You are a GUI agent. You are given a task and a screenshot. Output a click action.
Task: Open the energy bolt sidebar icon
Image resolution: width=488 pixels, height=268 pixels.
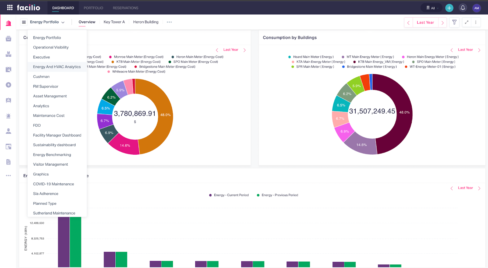[9, 85]
